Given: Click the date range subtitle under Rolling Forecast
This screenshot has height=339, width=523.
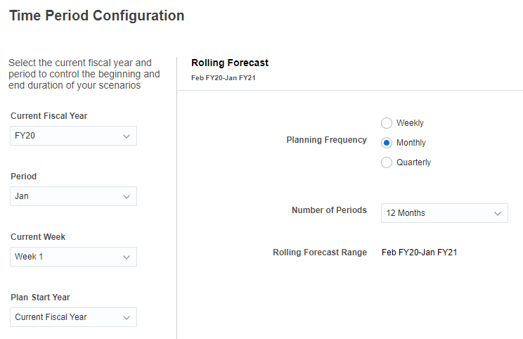Looking at the screenshot, I should pos(223,77).
